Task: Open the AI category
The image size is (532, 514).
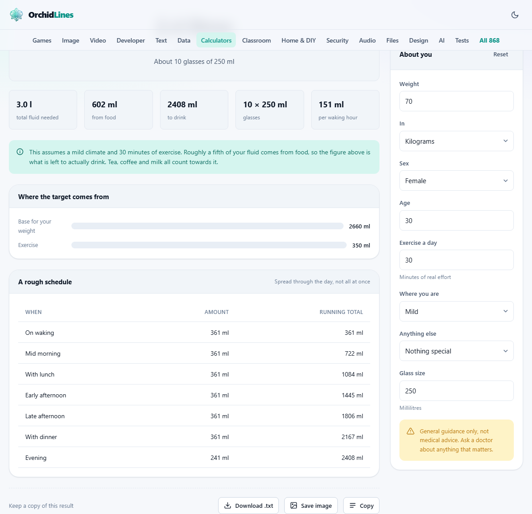Action: tap(442, 40)
